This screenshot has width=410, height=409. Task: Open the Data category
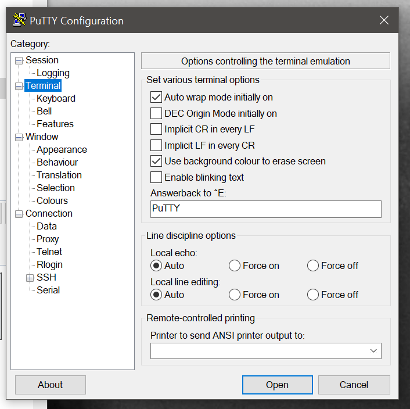(x=47, y=227)
